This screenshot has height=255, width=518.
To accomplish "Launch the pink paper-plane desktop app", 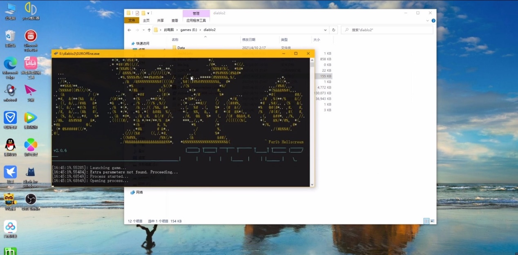I will [31, 93].
